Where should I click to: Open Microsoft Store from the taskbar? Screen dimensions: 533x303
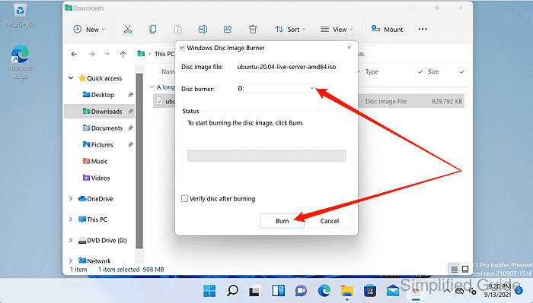[370, 291]
